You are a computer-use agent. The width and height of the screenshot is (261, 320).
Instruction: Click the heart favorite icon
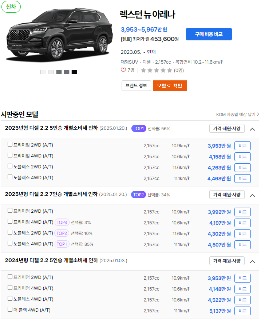click(123, 70)
